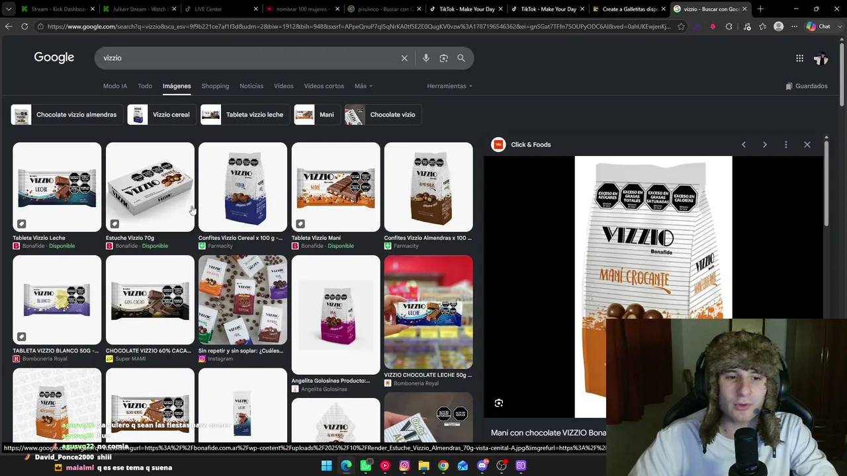Image resolution: width=847 pixels, height=476 pixels.
Task: Open Copilot Chat in browser toolbar
Action: [x=819, y=26]
